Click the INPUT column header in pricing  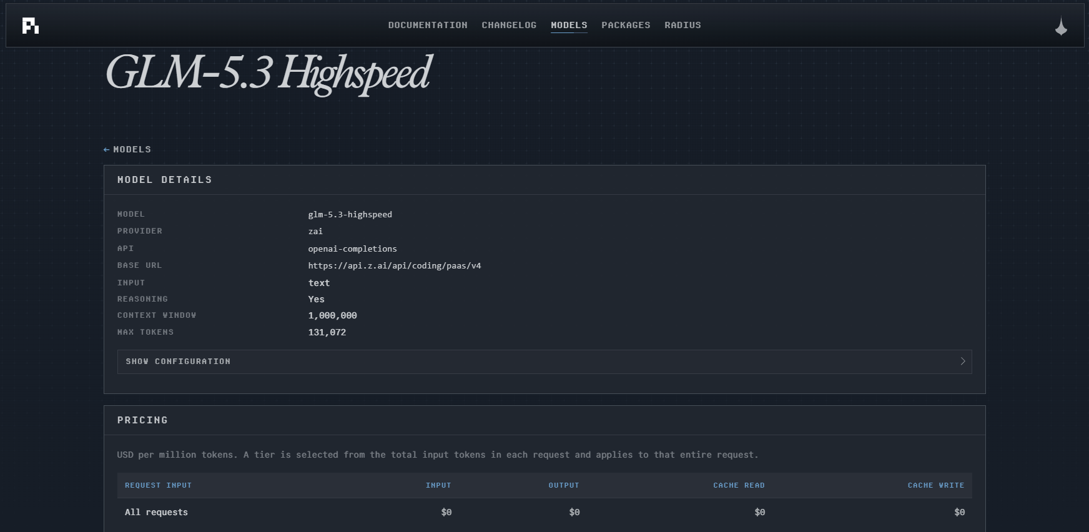(438, 485)
